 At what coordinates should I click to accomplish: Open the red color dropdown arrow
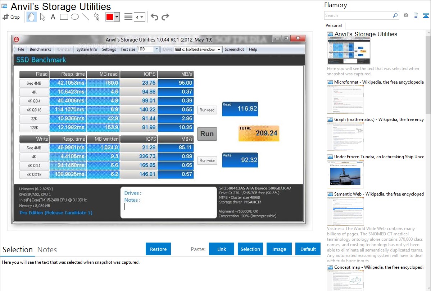click(117, 17)
